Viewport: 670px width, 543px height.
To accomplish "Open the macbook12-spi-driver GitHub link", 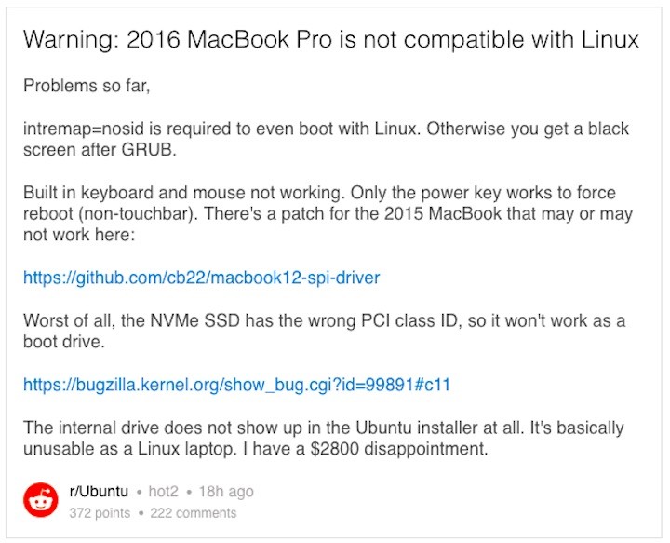I will 201,278.
